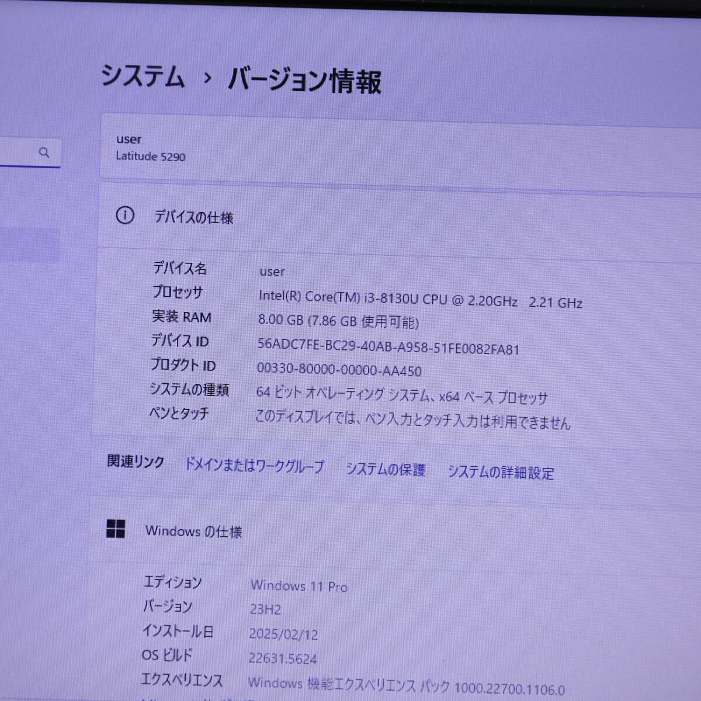Click the エディション label

[172, 582]
